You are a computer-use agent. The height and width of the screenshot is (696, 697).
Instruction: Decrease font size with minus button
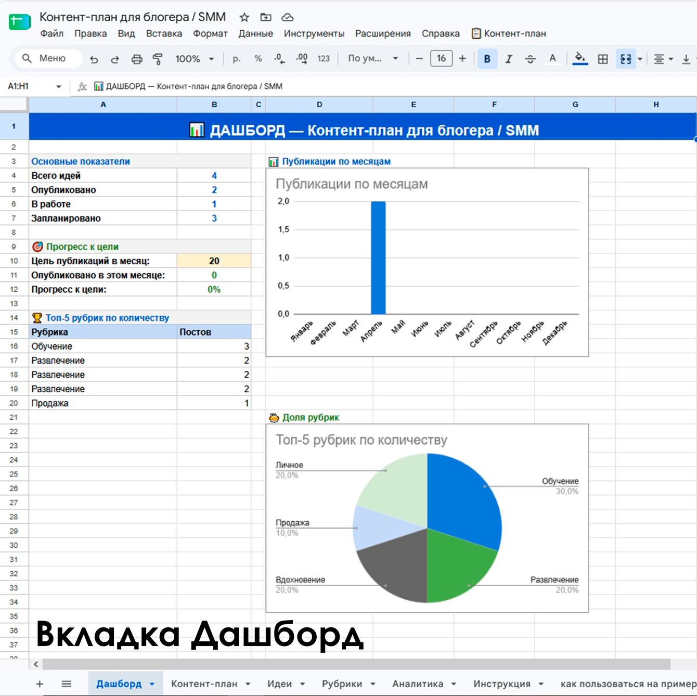419,59
